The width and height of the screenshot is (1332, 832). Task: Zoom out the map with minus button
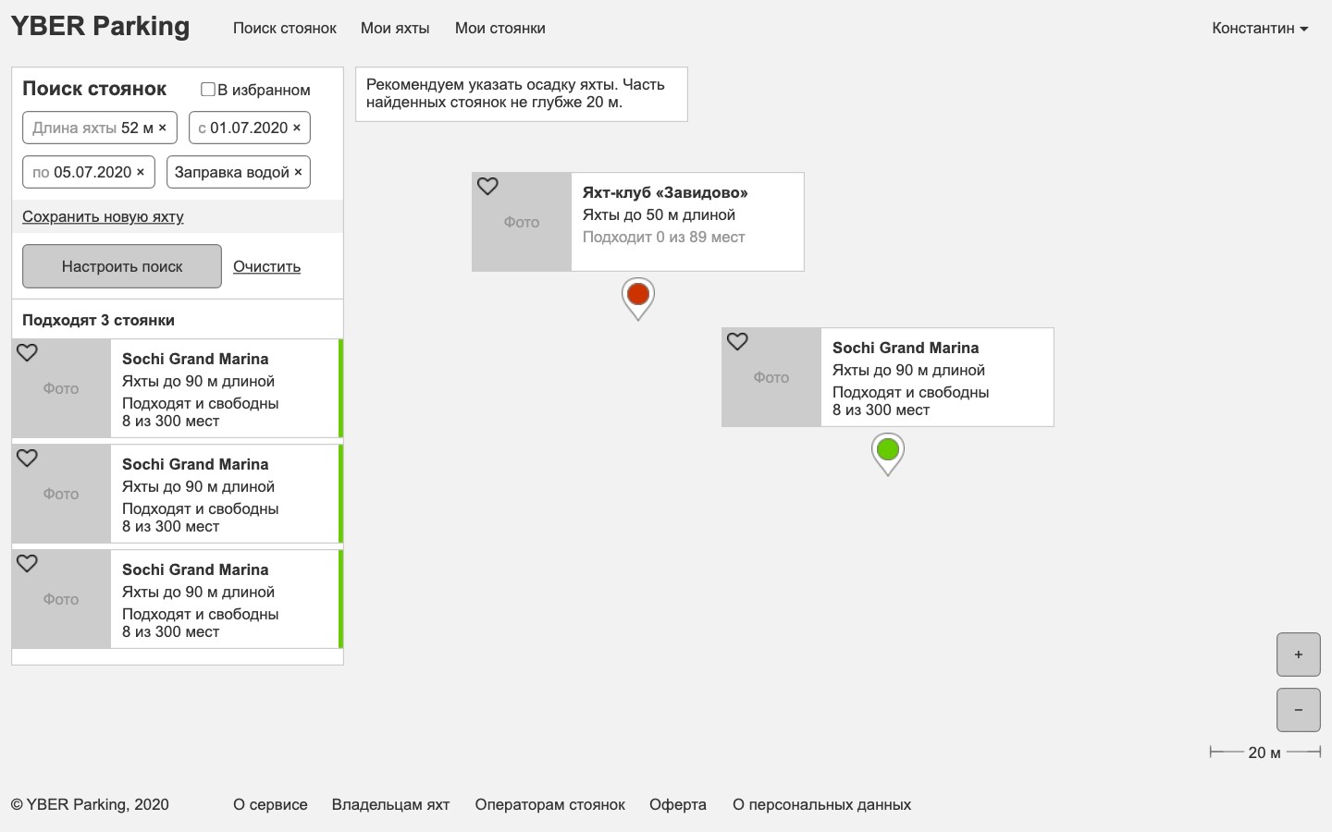point(1299,710)
